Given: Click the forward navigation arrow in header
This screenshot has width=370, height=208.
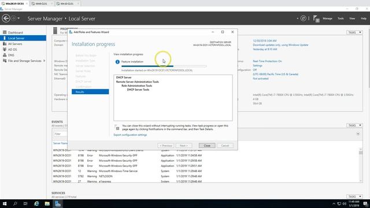Looking at the screenshot, I should 13,18.
